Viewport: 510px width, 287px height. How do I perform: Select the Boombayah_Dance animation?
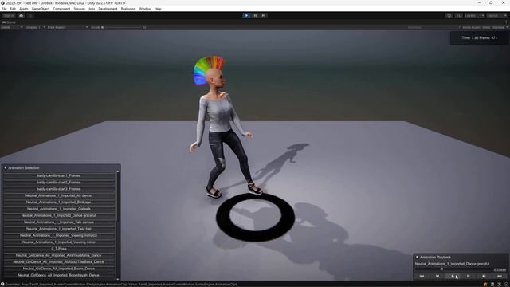[59, 275]
